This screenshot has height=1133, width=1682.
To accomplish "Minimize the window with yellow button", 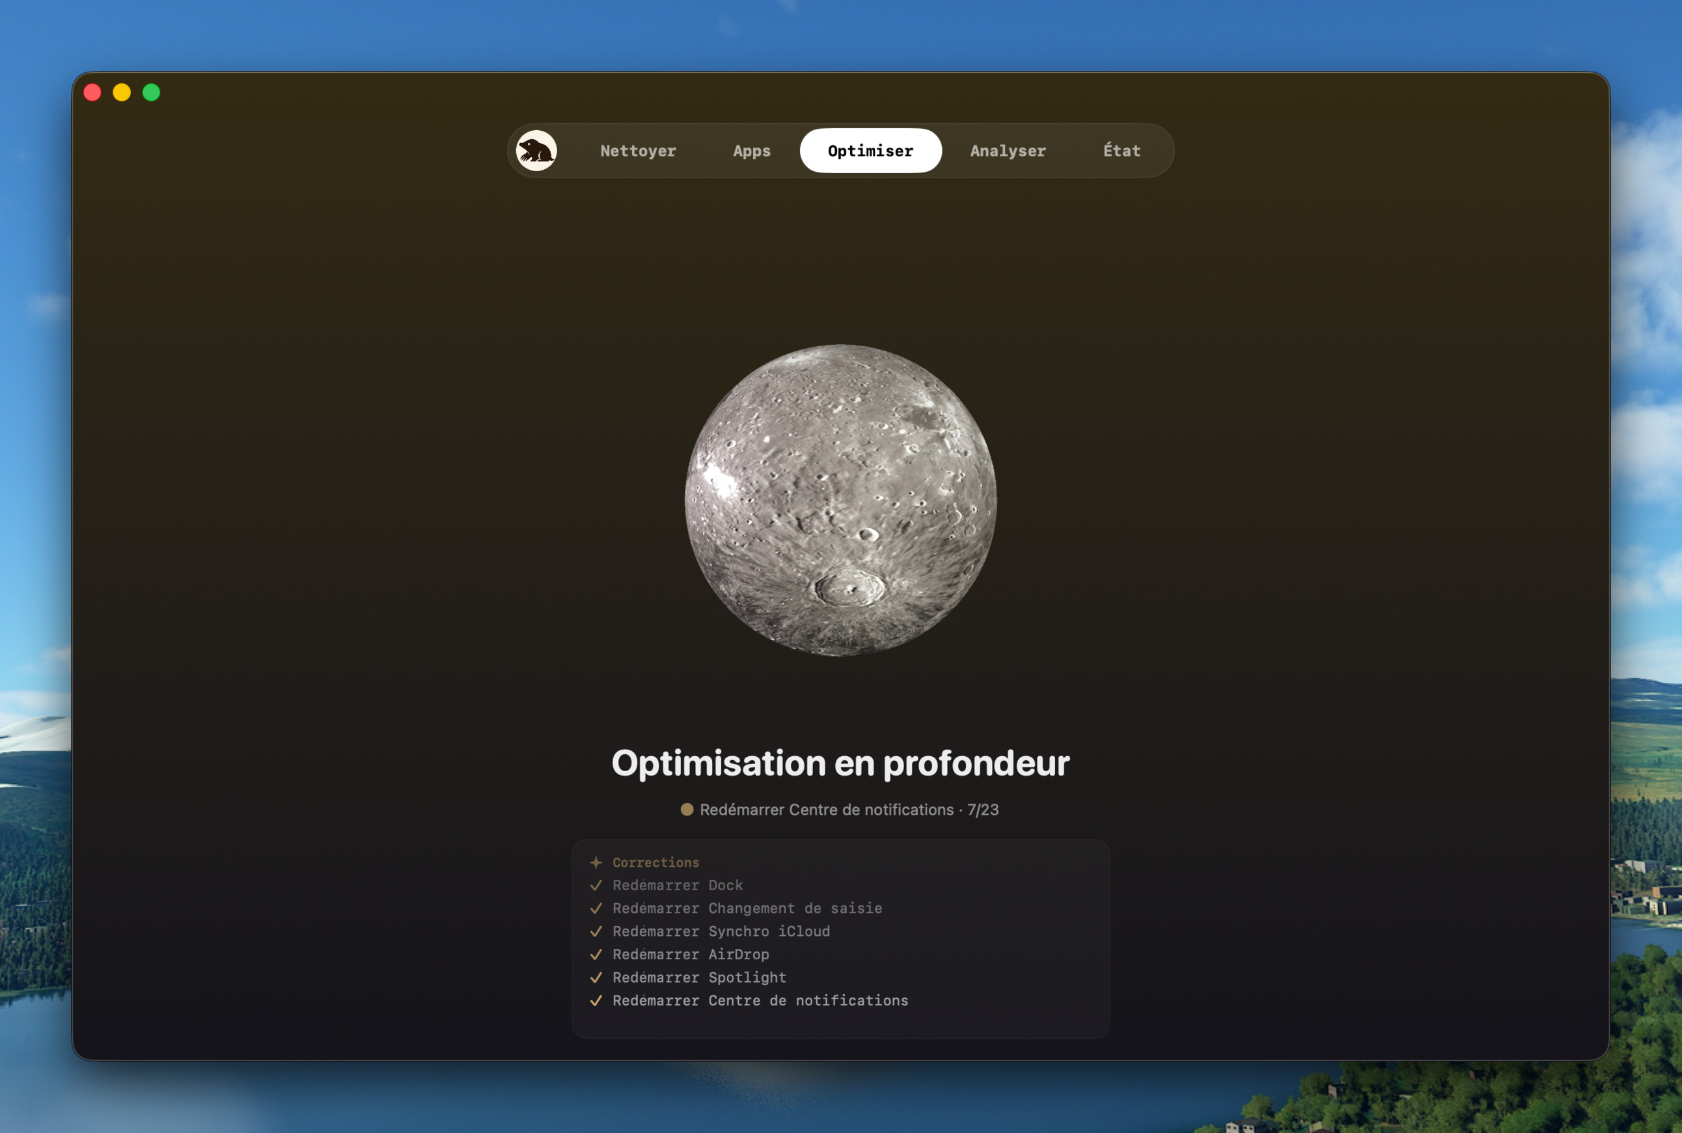I will coord(122,92).
